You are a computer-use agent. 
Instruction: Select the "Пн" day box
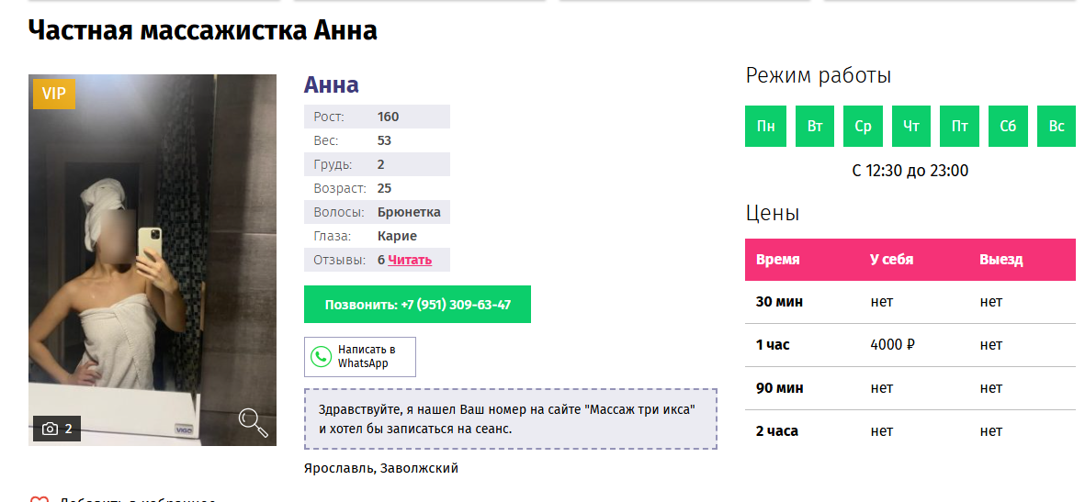765,127
